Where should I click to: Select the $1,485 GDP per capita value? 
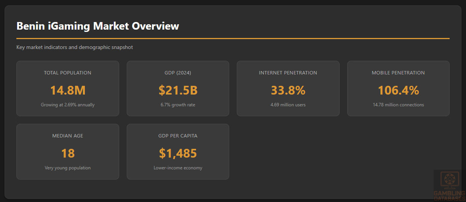pyautogui.click(x=178, y=153)
